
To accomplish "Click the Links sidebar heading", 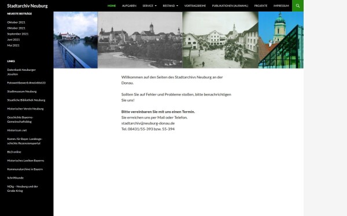I will coord(11,61).
